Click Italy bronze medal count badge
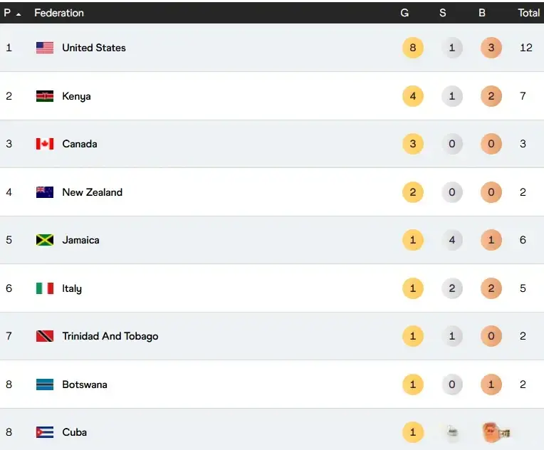 click(491, 288)
